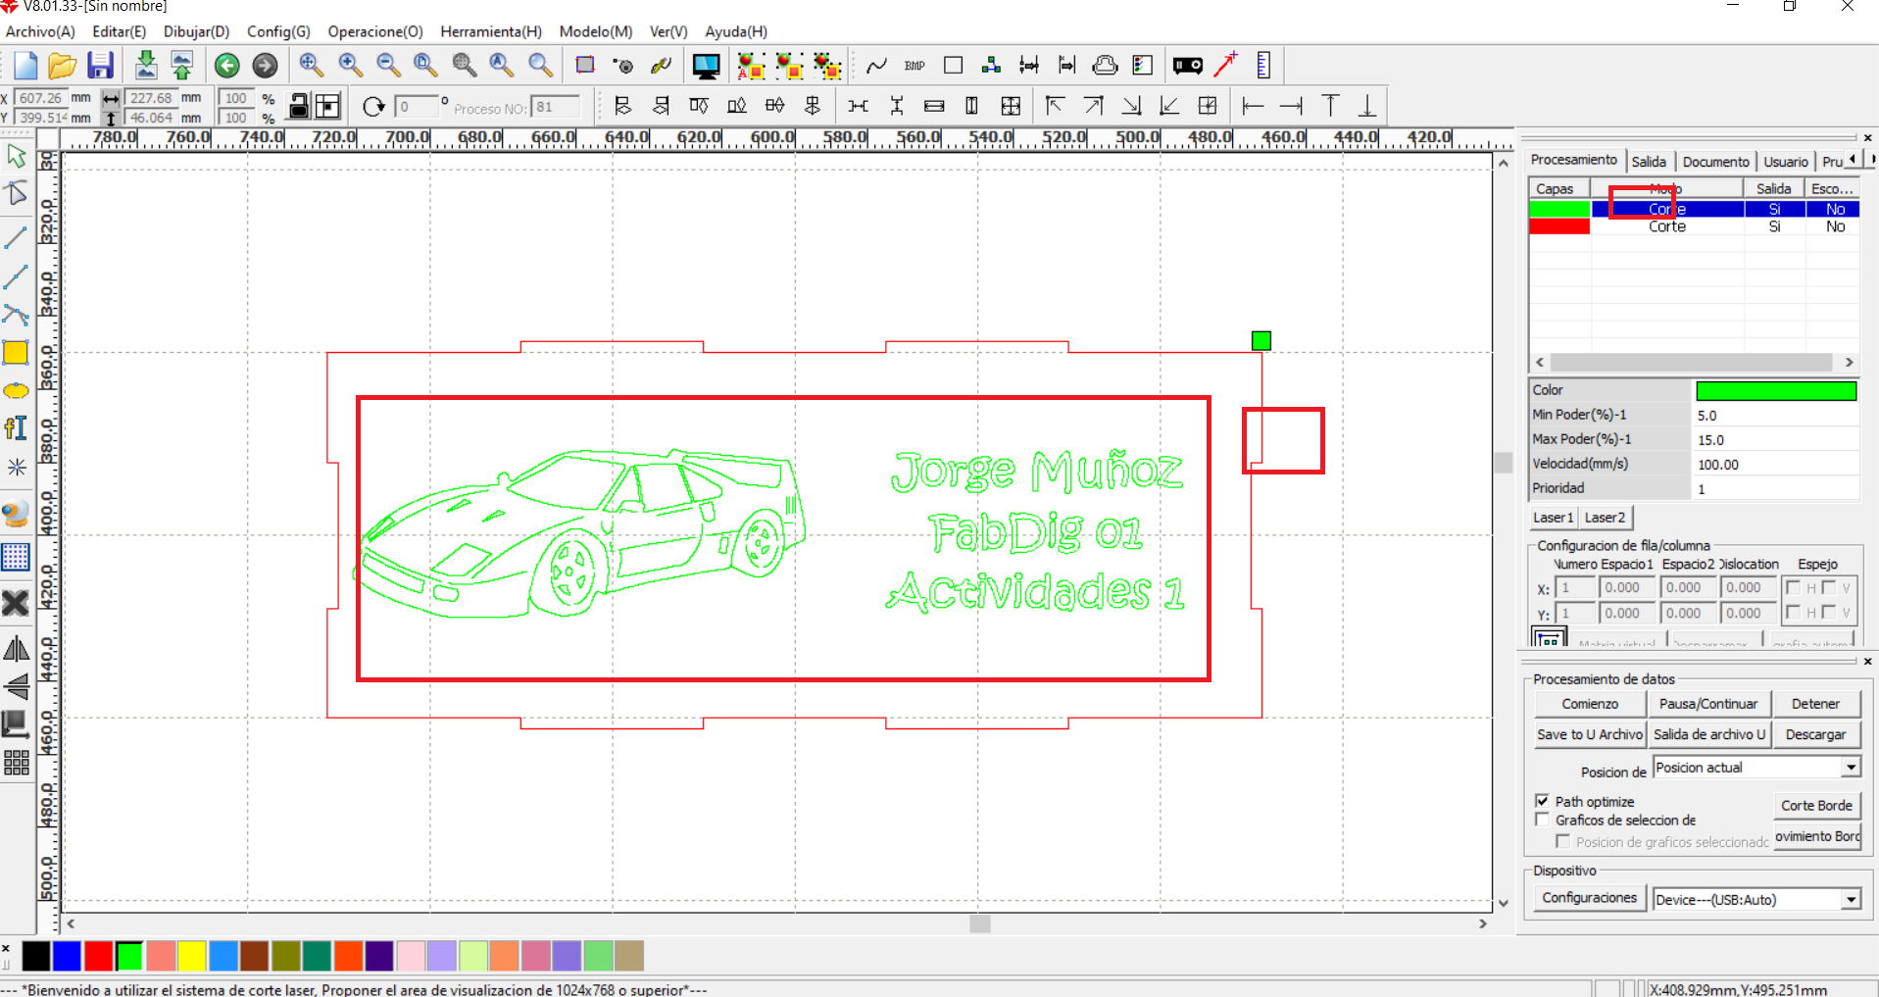Open the Dibujar menu
Viewport: 1879px width, 997px height.
(196, 31)
